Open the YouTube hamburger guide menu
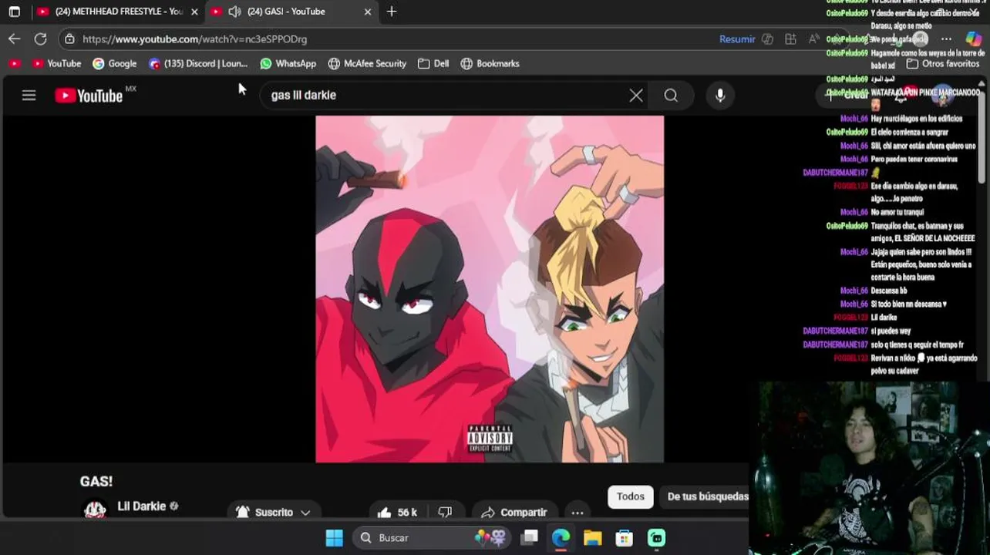The height and width of the screenshot is (555, 990). [x=29, y=96]
